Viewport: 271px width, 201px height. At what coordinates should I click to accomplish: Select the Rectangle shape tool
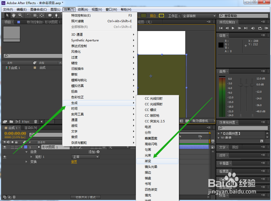click(x=50, y=15)
